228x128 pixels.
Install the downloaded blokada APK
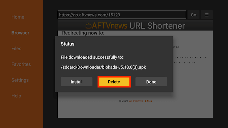(77, 82)
